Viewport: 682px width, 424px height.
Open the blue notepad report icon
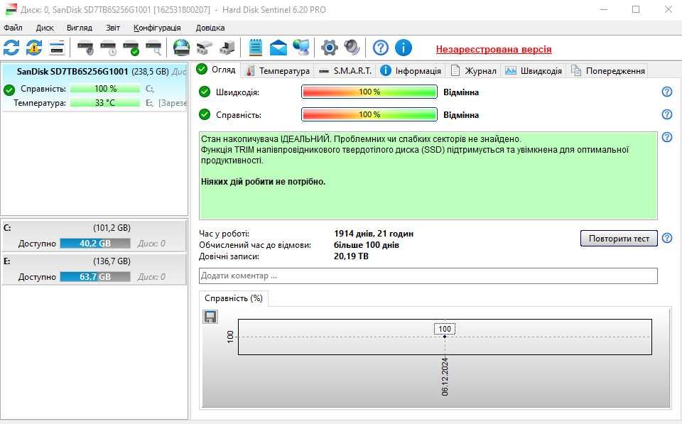(255, 48)
